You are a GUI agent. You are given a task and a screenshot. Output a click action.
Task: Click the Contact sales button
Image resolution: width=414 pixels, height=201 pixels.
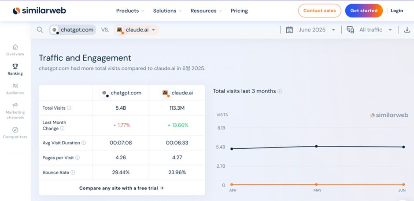319,11
